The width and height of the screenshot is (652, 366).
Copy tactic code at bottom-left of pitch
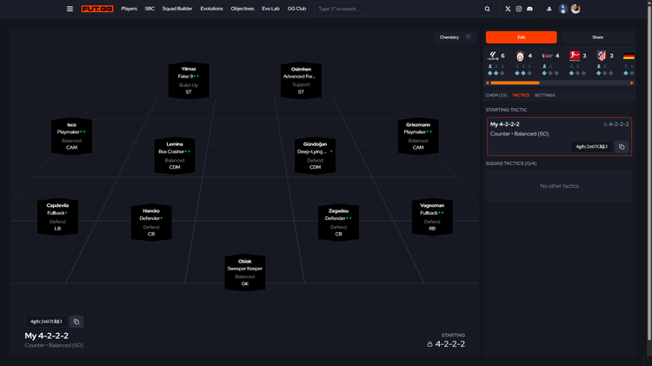76,321
